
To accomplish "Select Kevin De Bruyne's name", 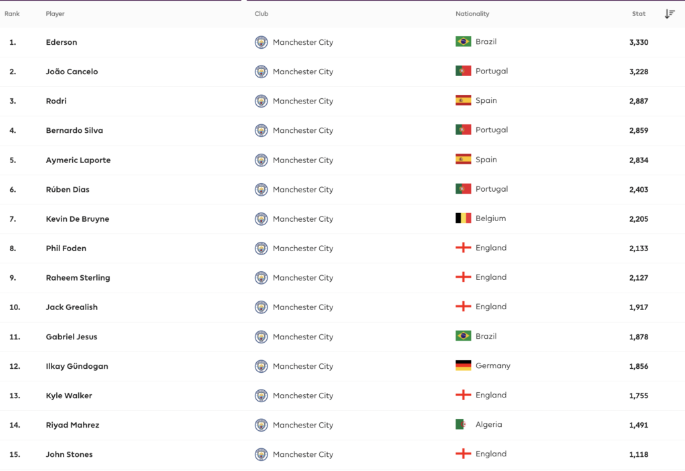I will point(77,218).
